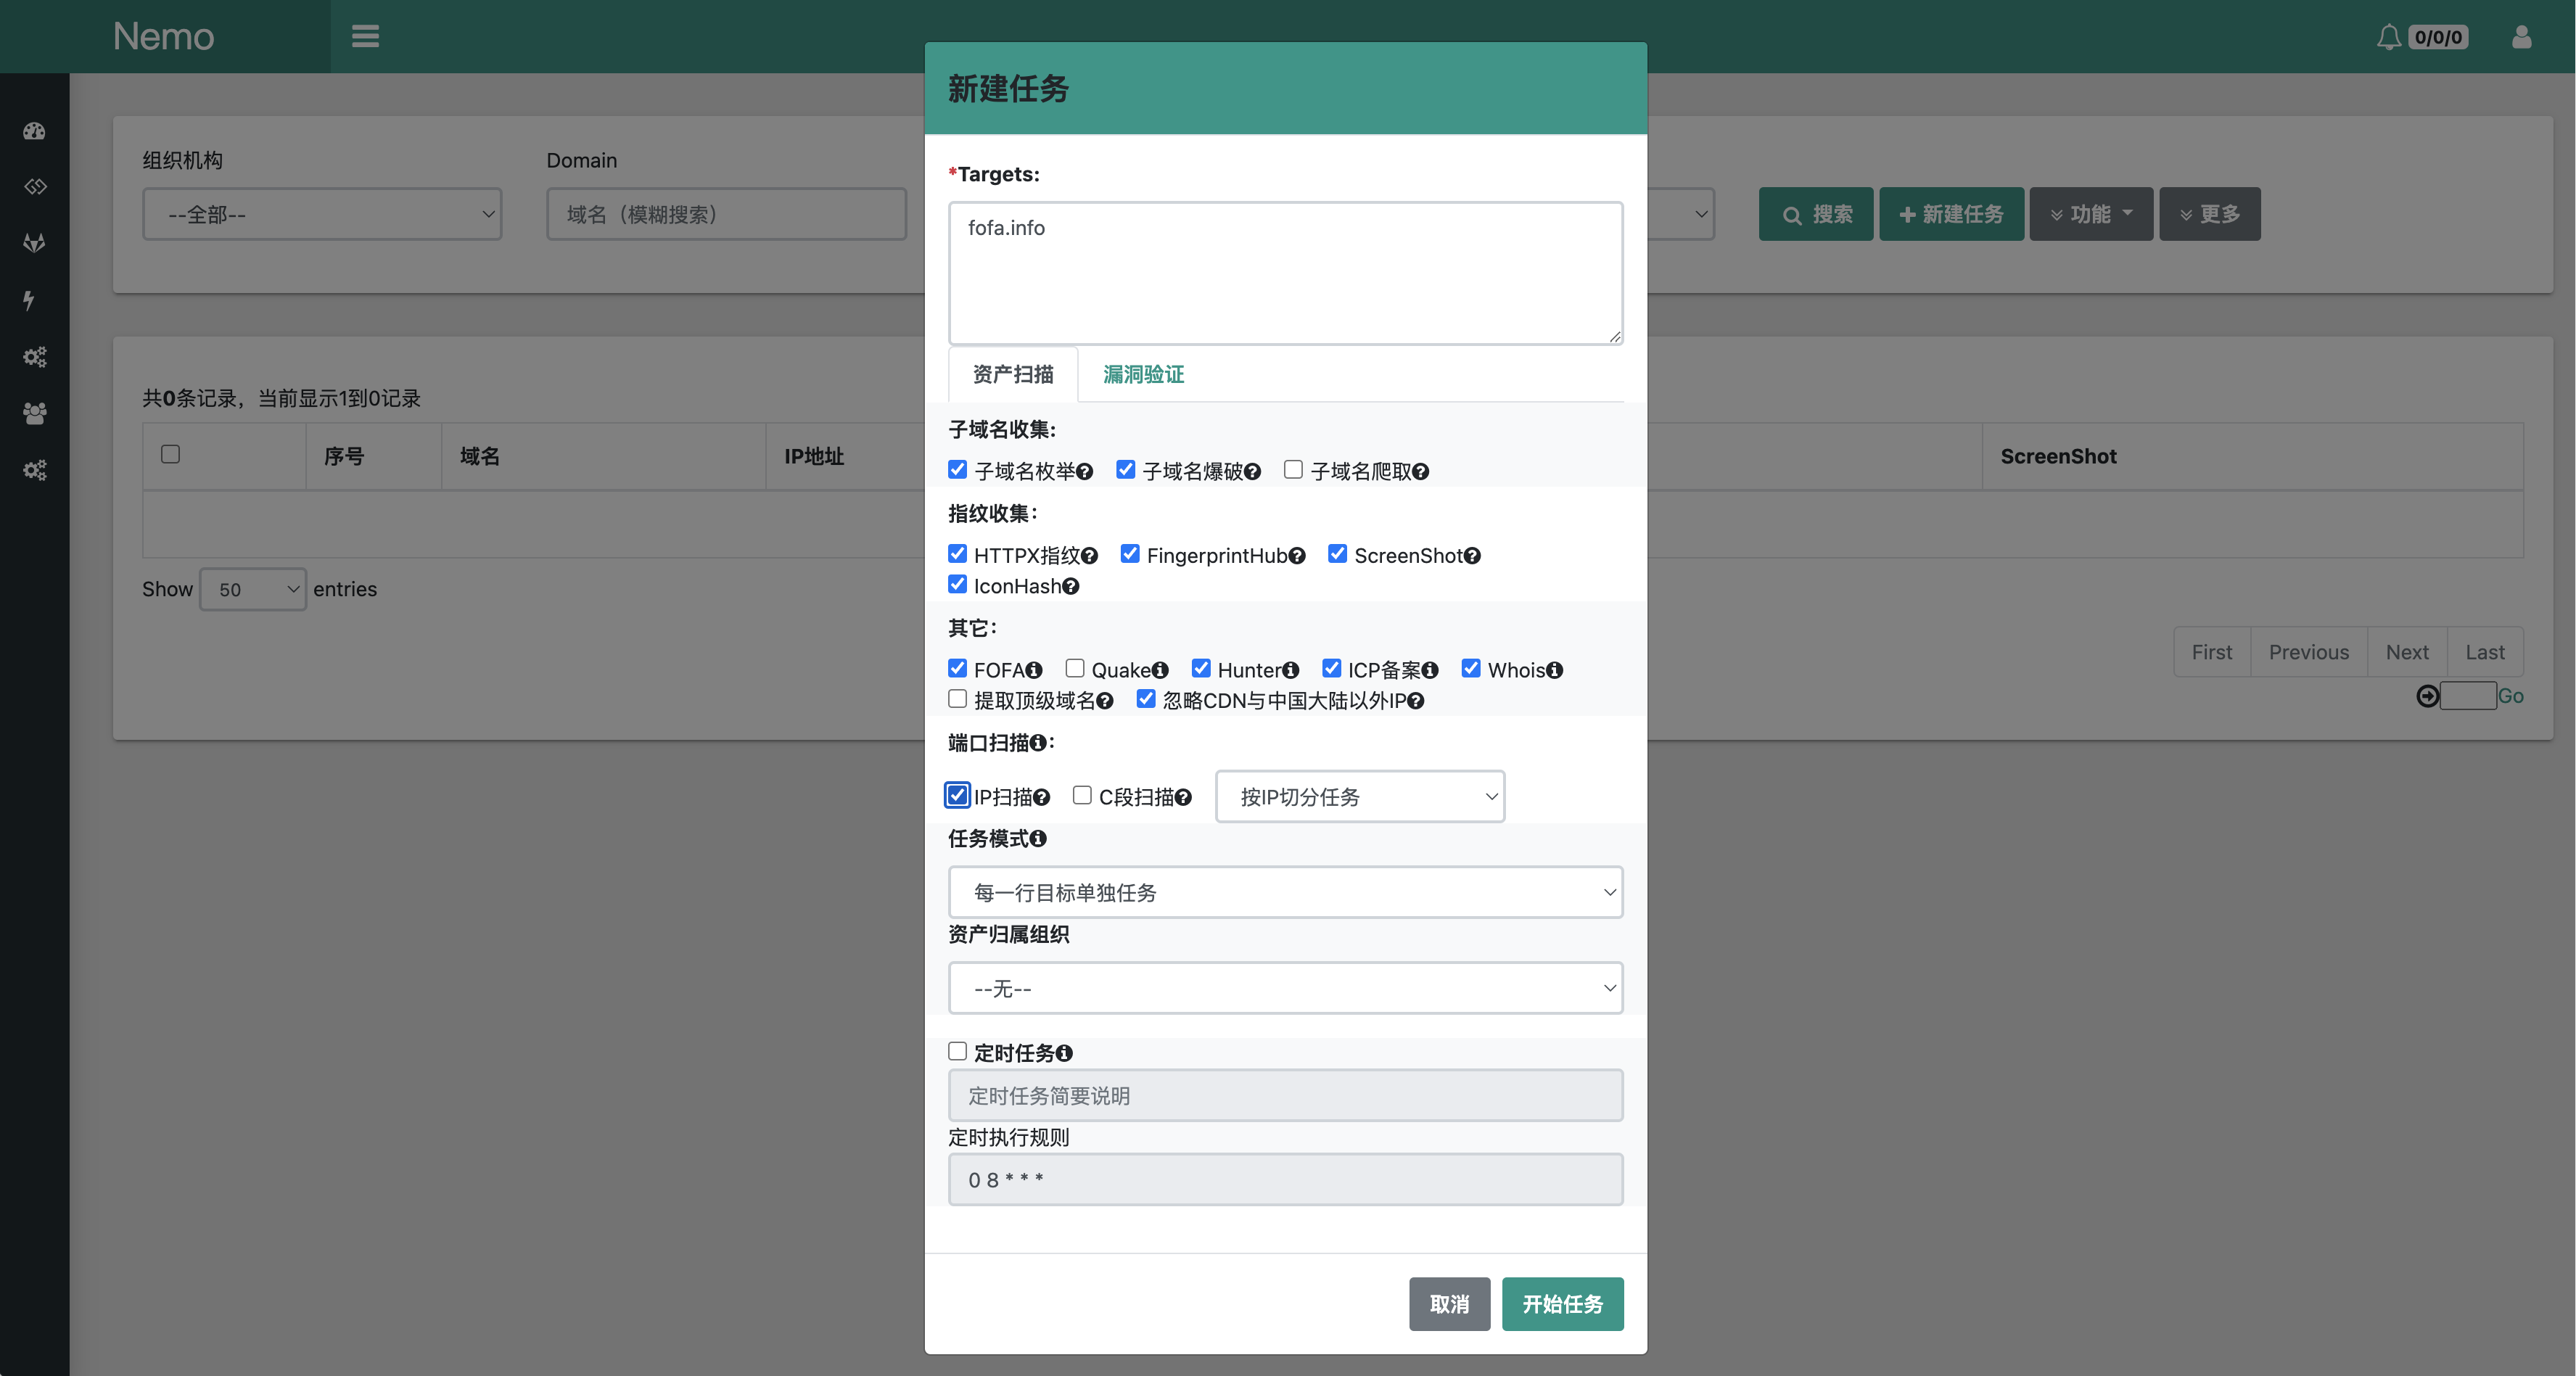Select the 资产扫描 tab

[1012, 374]
